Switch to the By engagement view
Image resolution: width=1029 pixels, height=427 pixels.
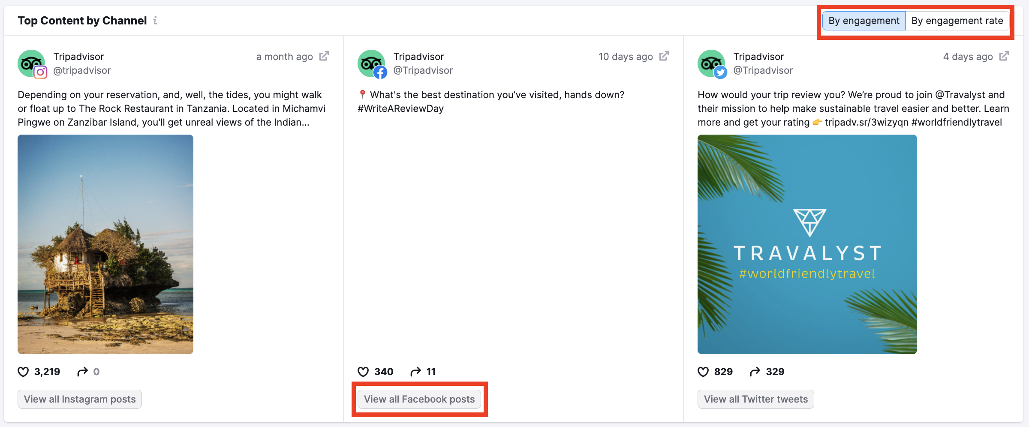point(864,20)
